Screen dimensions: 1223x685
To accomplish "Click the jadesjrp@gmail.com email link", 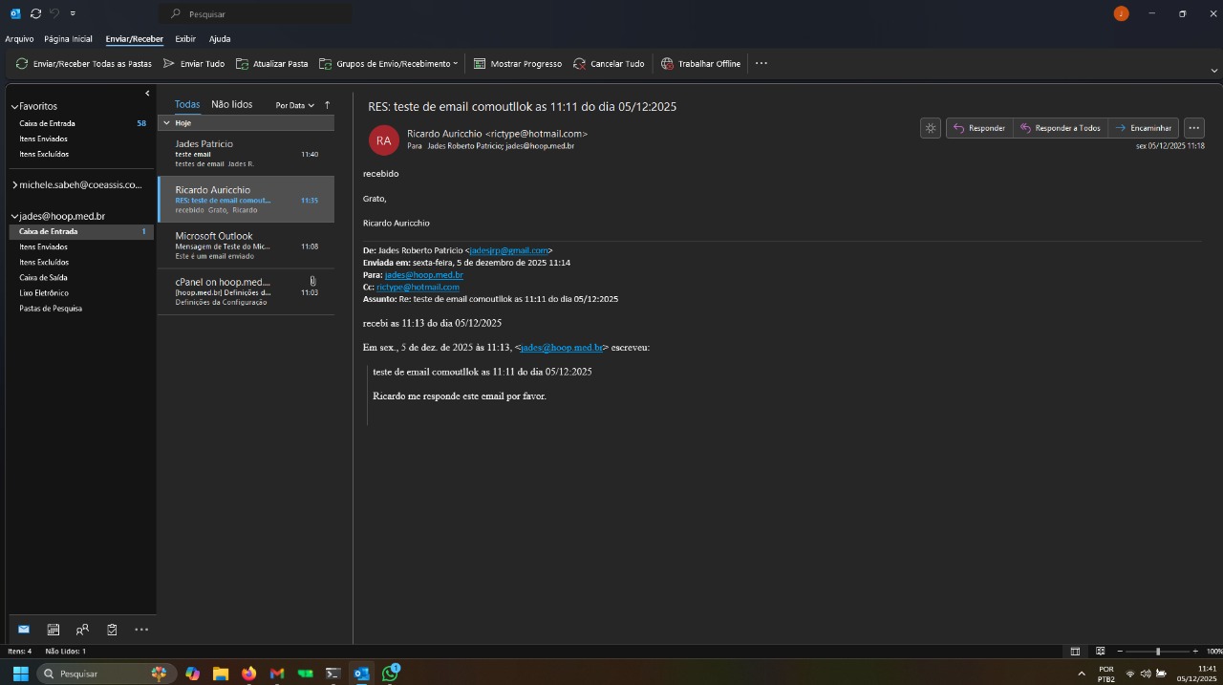I will coord(508,250).
